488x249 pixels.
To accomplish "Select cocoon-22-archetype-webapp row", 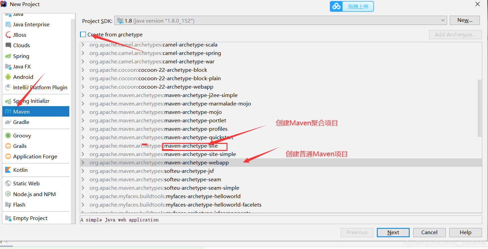I will pyautogui.click(x=281, y=87).
